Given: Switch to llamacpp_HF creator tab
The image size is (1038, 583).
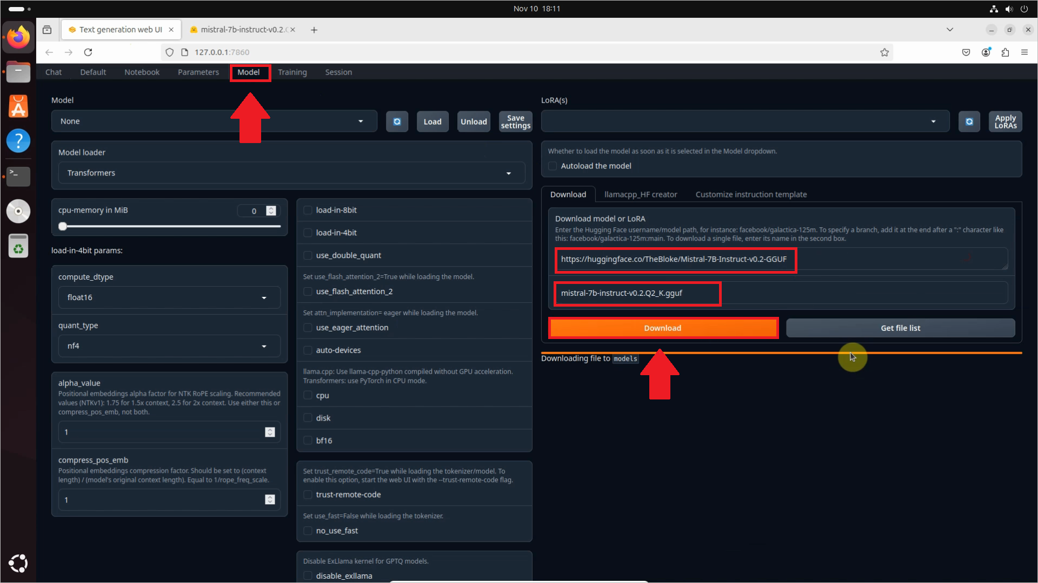Looking at the screenshot, I should (x=641, y=195).
